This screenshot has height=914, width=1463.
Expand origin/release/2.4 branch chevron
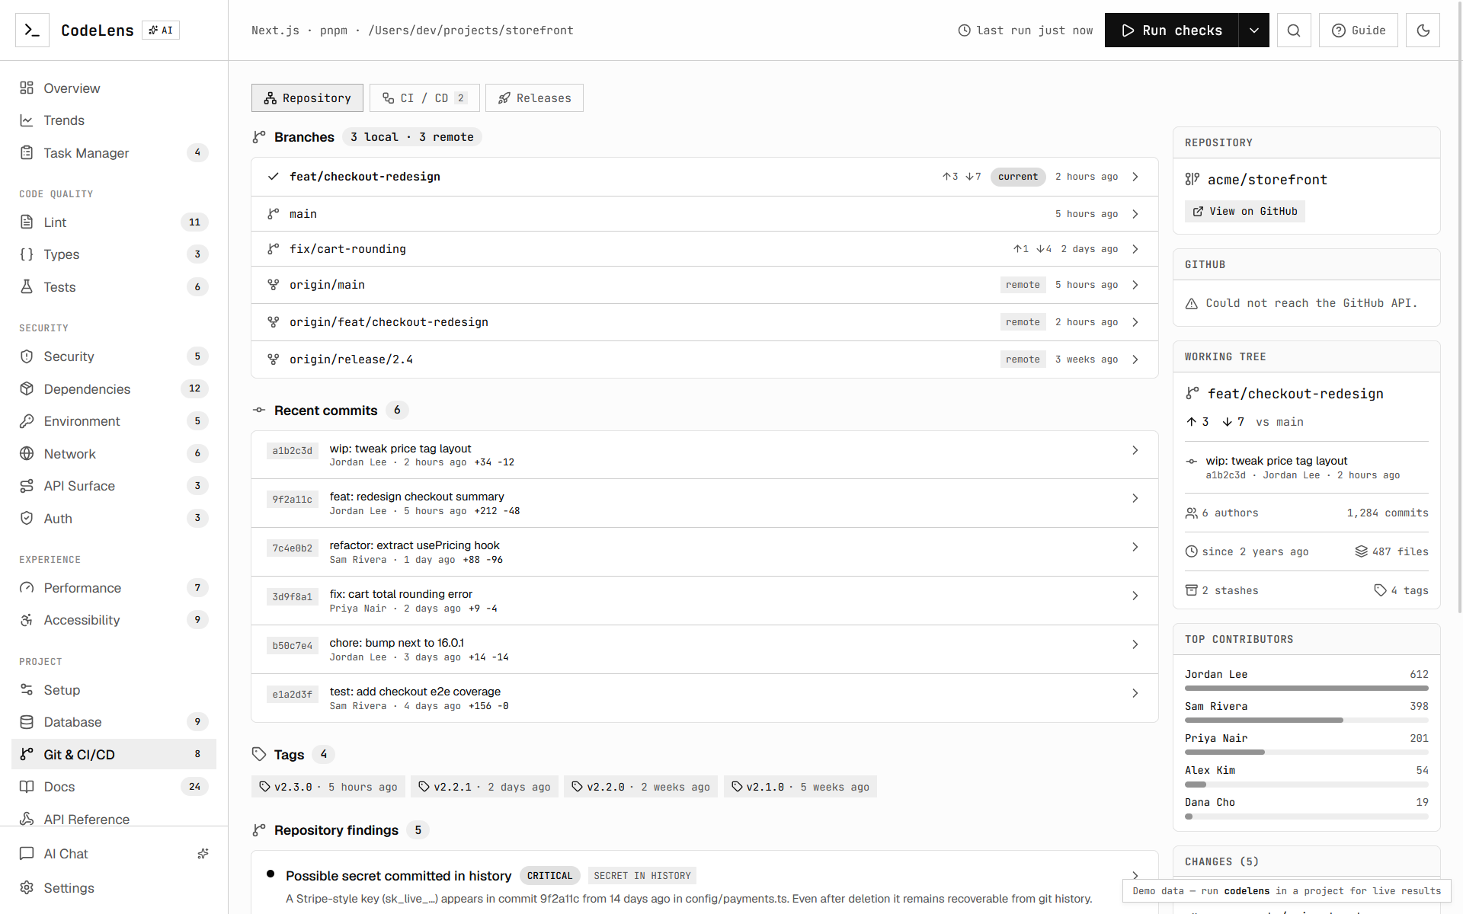[x=1135, y=360]
